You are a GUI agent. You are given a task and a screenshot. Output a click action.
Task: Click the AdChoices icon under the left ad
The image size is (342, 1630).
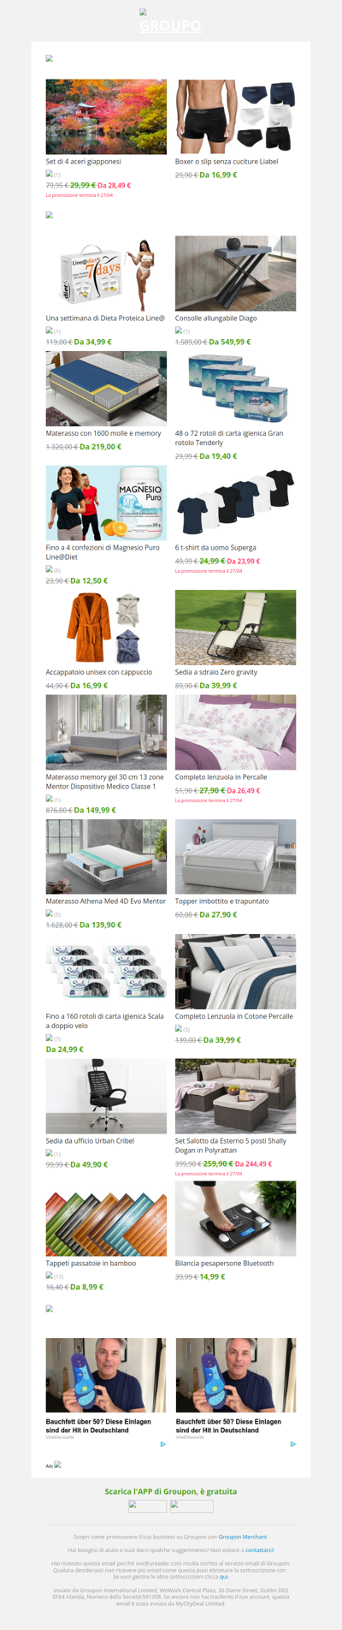[162, 1444]
